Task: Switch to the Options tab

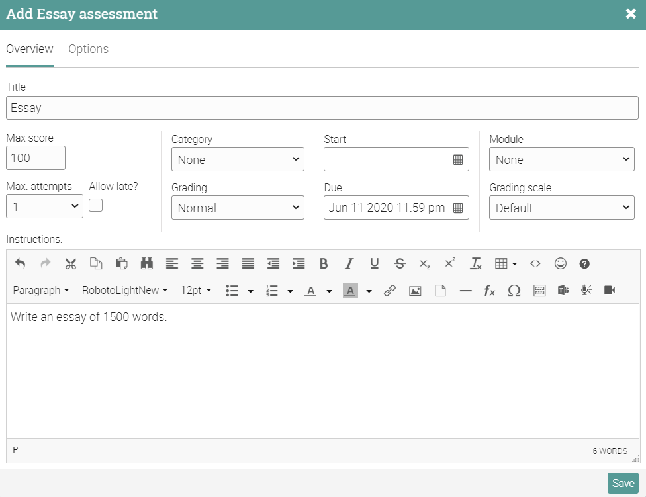Action: pos(89,49)
